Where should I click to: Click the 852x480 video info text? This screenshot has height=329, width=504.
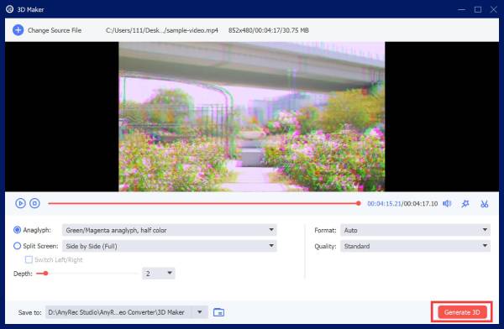pos(269,30)
